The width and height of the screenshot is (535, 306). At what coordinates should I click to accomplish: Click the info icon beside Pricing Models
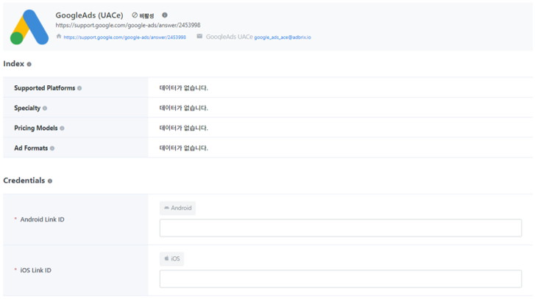[62, 128]
